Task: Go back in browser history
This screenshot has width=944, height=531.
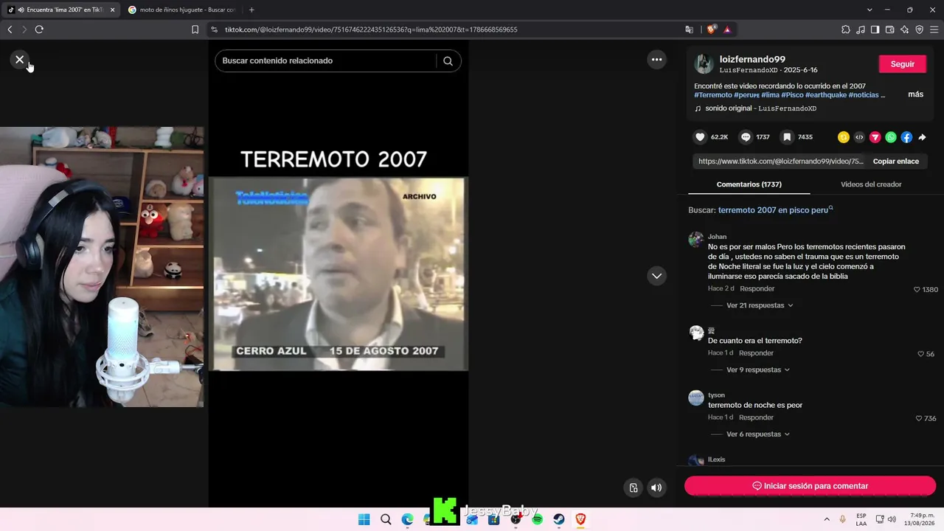Action: point(10,29)
